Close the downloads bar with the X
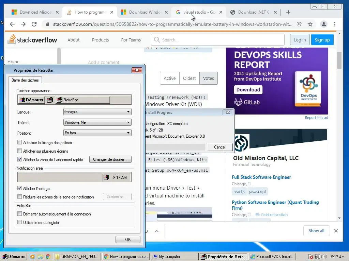Image resolution: width=349 pixels, height=261 pixels. 336,231
